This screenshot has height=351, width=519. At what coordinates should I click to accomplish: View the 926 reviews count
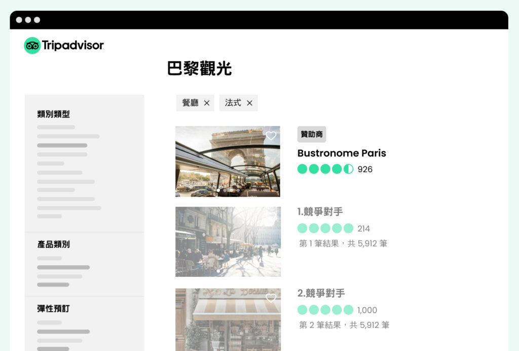click(365, 169)
